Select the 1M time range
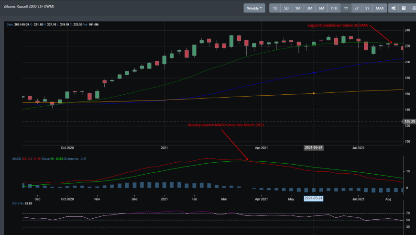Image resolution: width=416 pixels, height=235 pixels. tap(298, 8)
